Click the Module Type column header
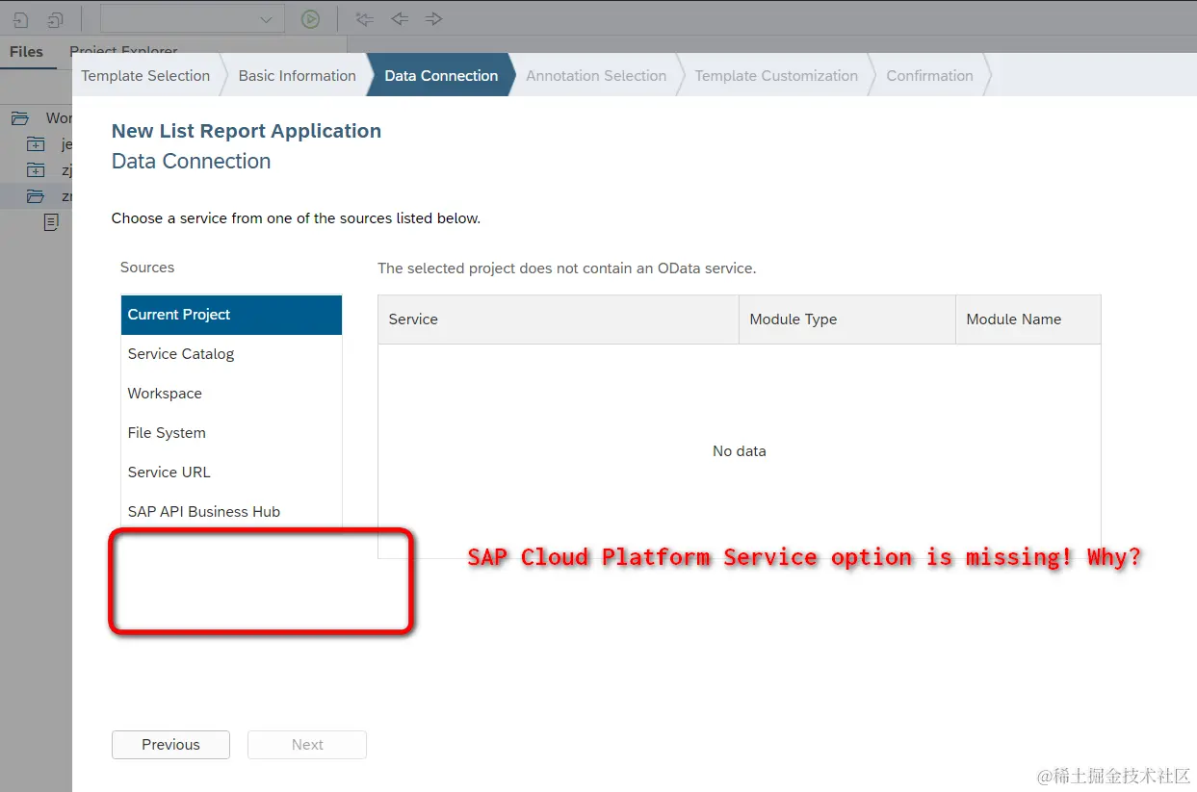Image resolution: width=1197 pixels, height=792 pixels. [847, 319]
